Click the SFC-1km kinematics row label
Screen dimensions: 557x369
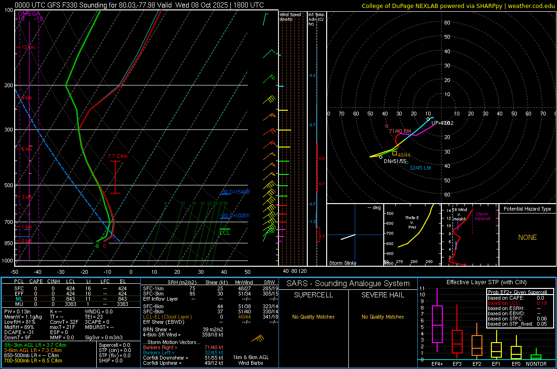[x=153, y=288]
